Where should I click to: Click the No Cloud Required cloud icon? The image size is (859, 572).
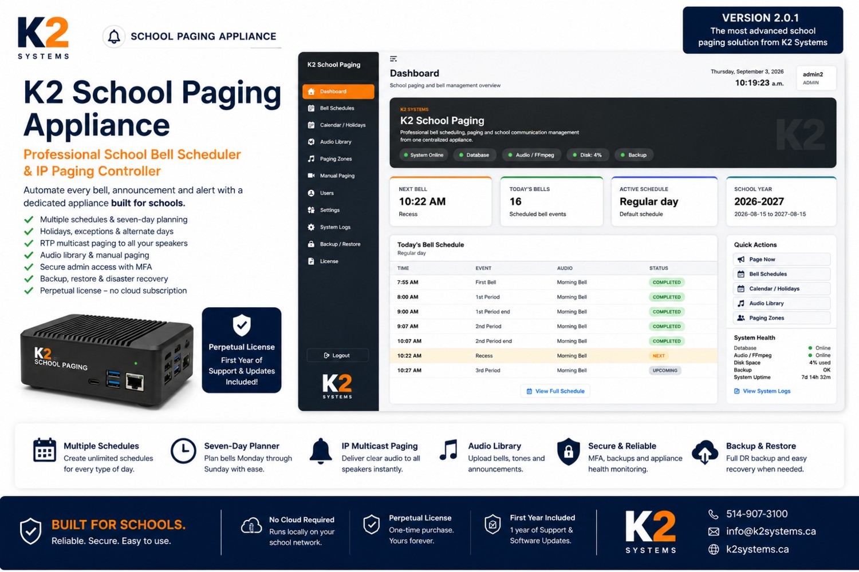point(251,525)
